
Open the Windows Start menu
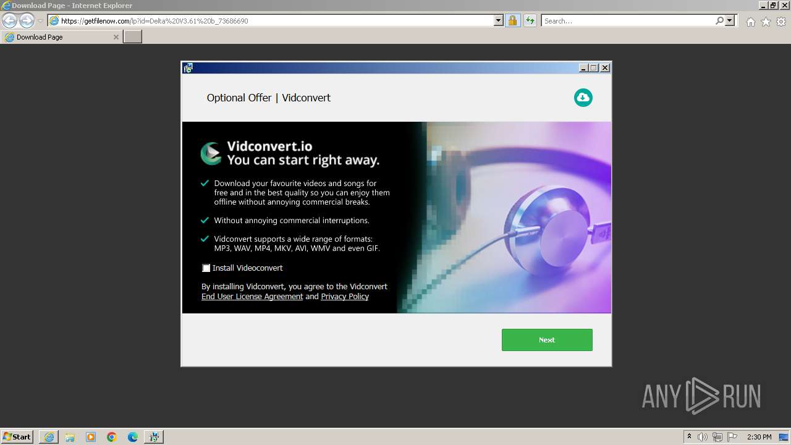(17, 437)
